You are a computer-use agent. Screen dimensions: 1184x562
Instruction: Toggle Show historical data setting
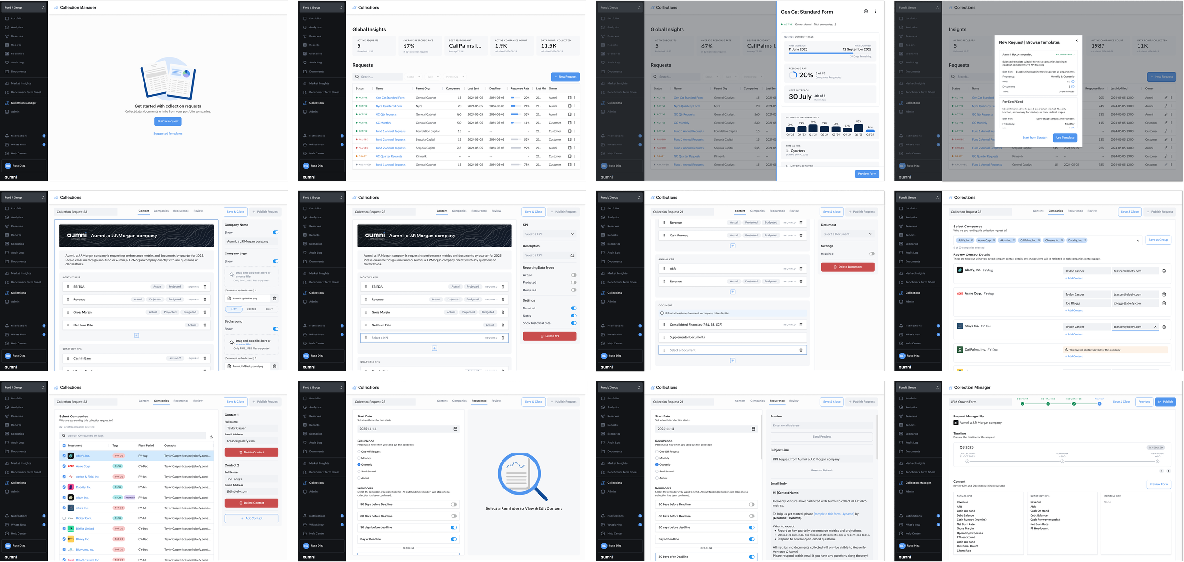click(x=573, y=323)
